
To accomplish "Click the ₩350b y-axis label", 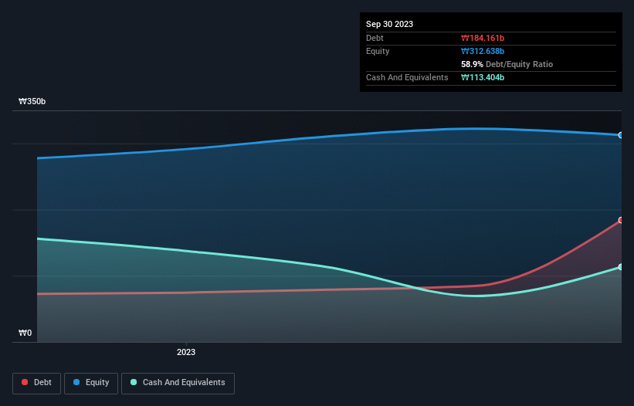I will [x=32, y=101].
